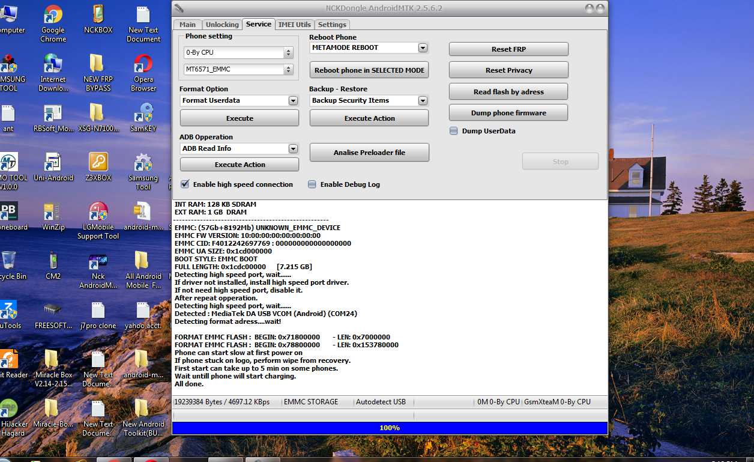
Task: Click Reset FRP button
Action: [x=508, y=49]
